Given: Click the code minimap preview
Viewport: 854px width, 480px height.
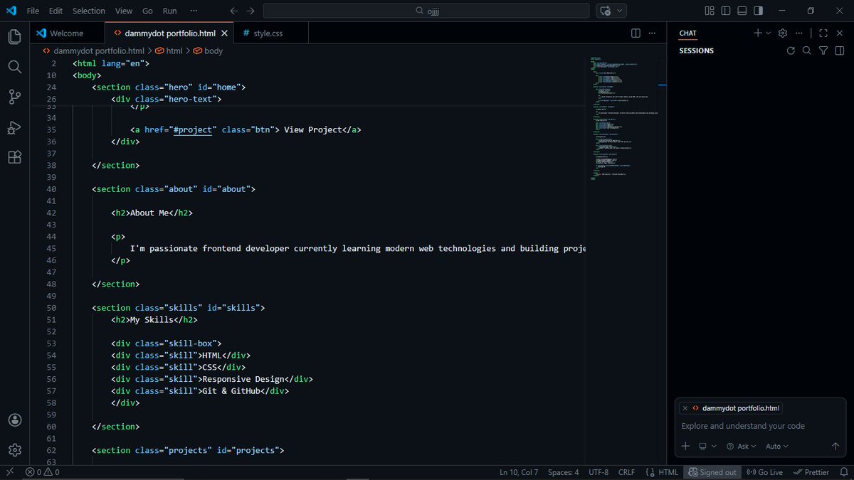Looking at the screenshot, I should [x=623, y=119].
